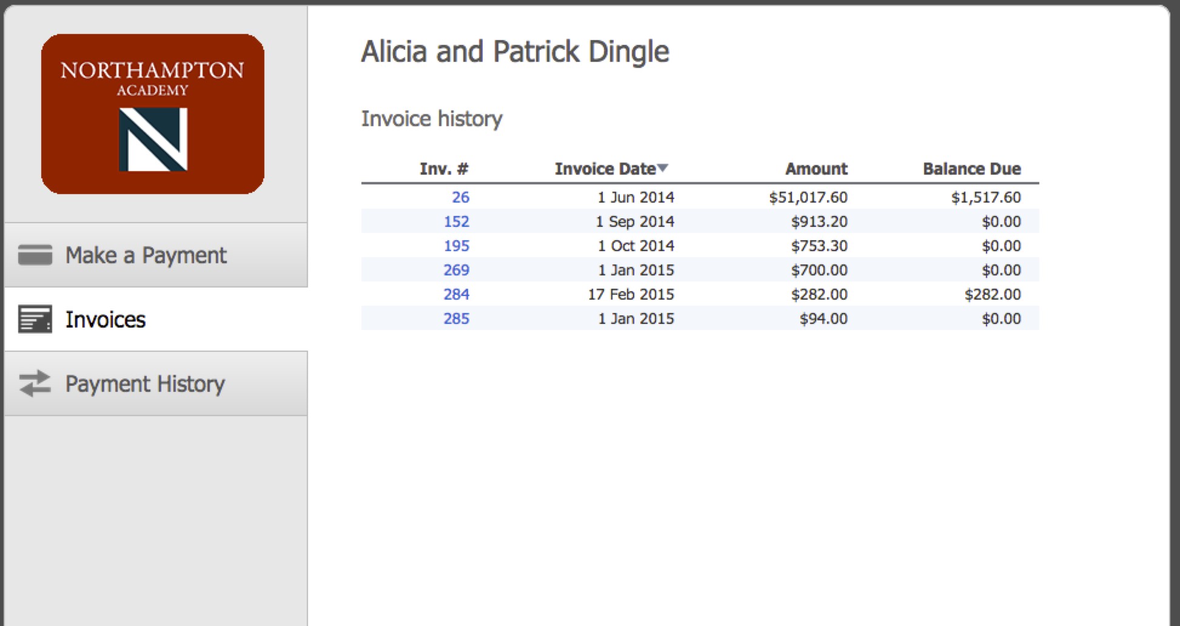Screen dimensions: 1180x626
Task: Sort by the Inv. # column header
Action: (x=444, y=169)
